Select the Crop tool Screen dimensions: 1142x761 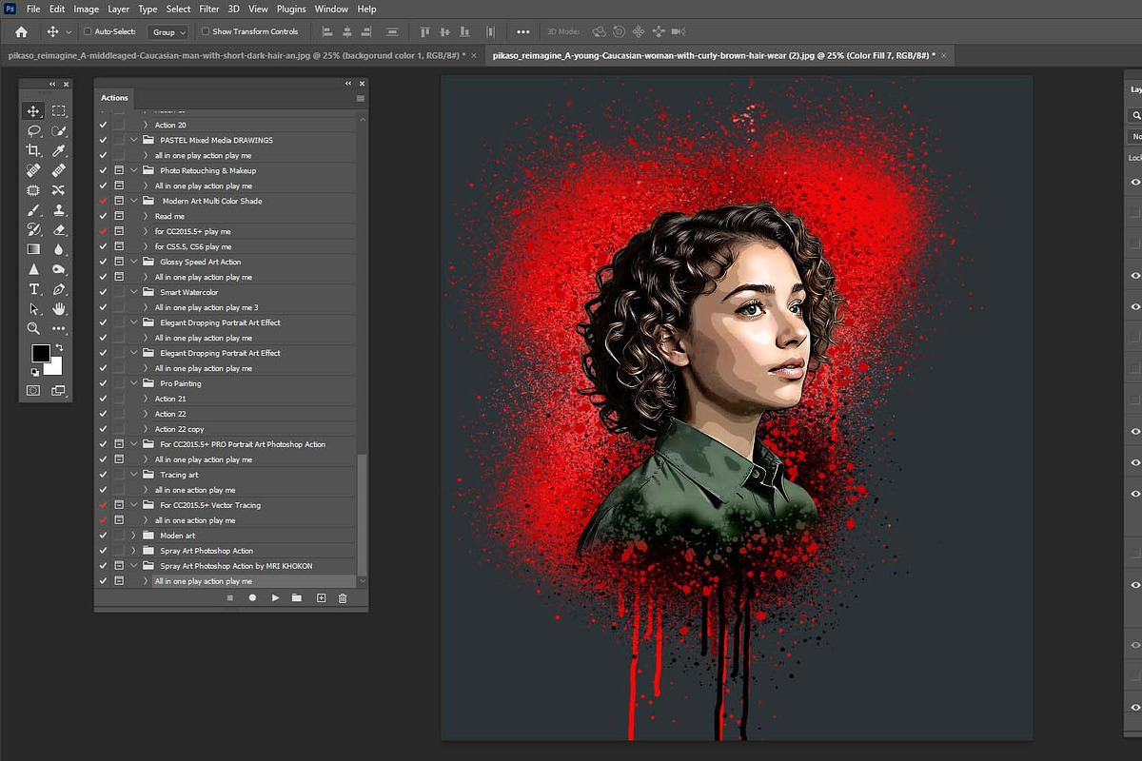(33, 150)
